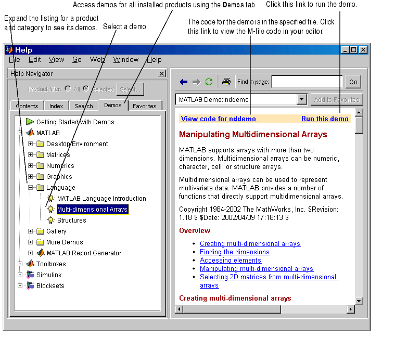The height and width of the screenshot is (338, 395).
Task: Click the Select... product filter button
Action: pyautogui.click(x=130, y=89)
